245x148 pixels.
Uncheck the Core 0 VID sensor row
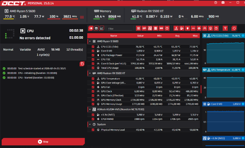coord(93,51)
